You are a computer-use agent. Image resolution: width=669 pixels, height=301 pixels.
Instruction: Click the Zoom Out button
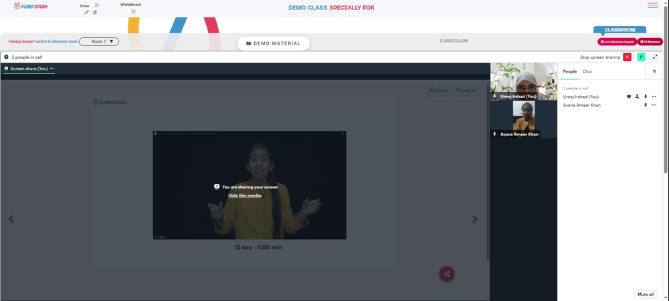pos(465,90)
